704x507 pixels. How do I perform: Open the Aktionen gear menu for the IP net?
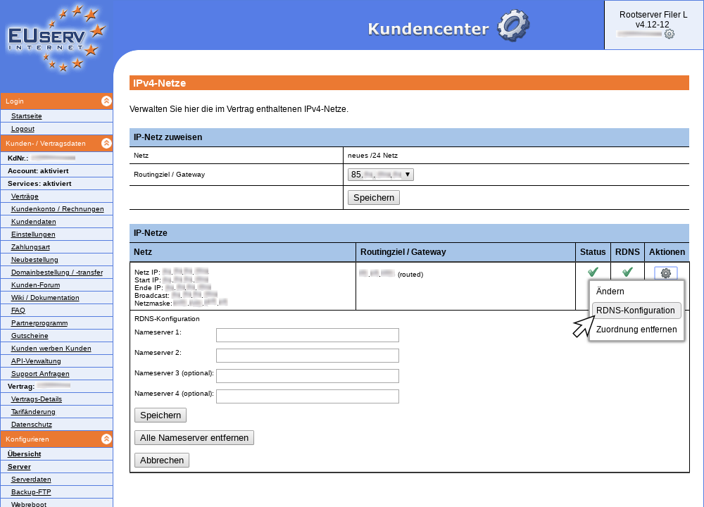click(x=666, y=273)
